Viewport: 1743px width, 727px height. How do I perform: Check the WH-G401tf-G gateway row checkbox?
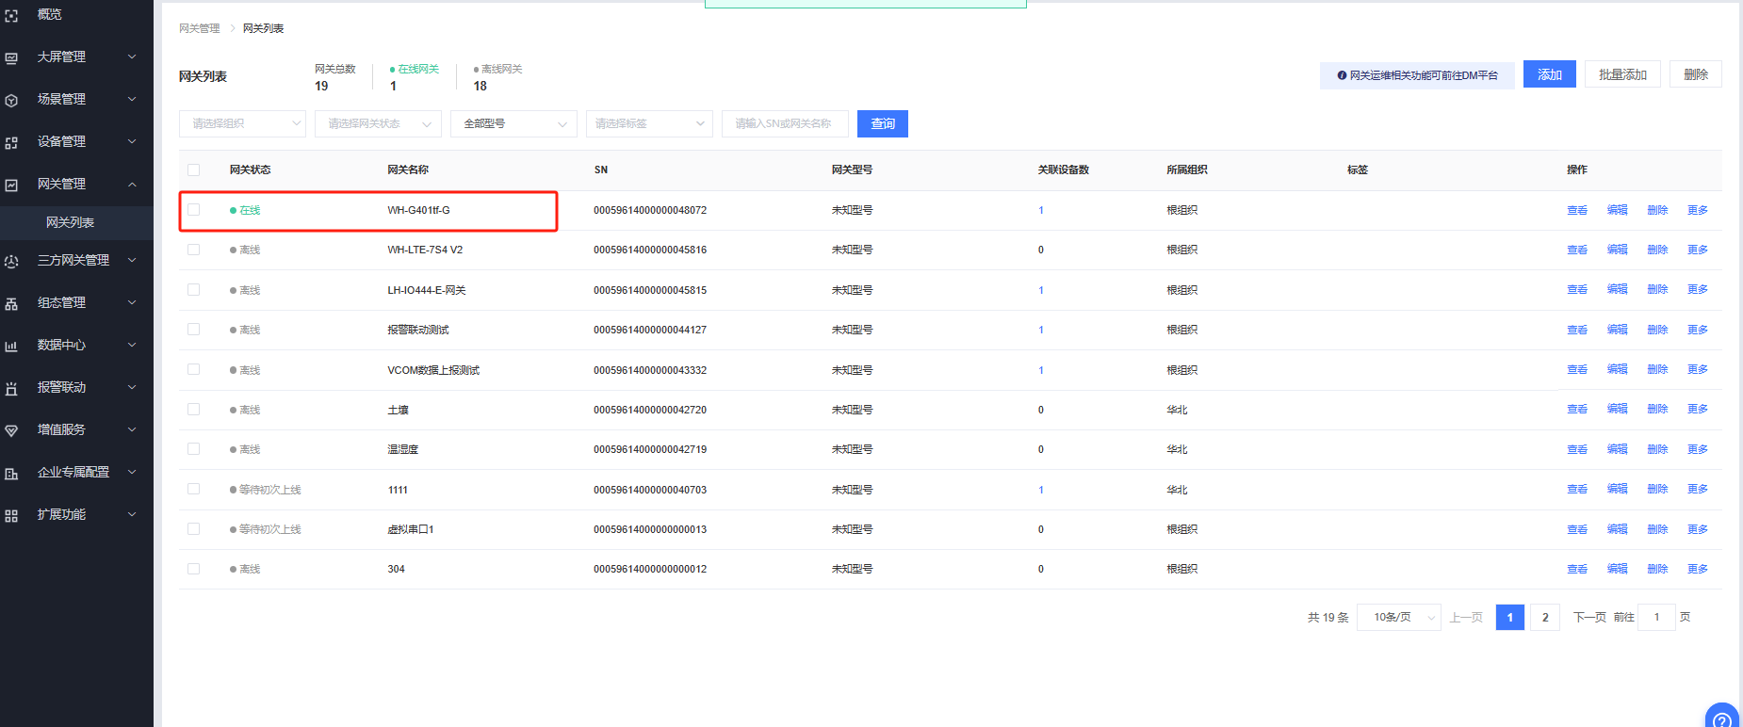tap(193, 210)
